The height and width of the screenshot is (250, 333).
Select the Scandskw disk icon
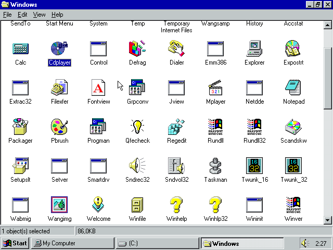293,127
